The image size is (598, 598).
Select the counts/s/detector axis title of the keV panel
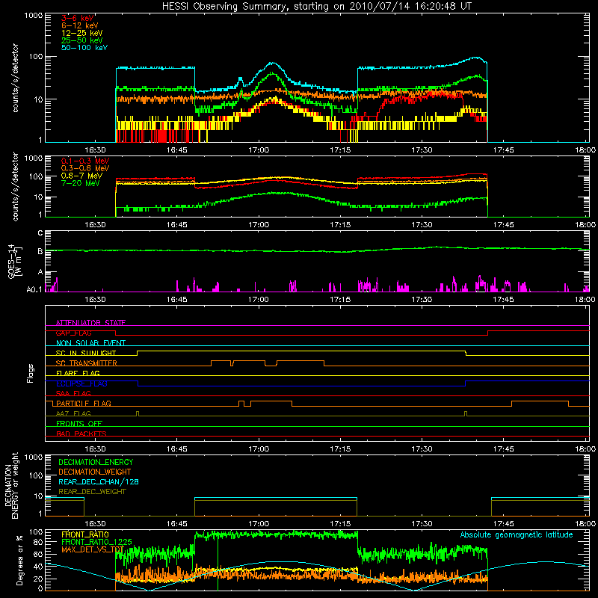point(15,78)
